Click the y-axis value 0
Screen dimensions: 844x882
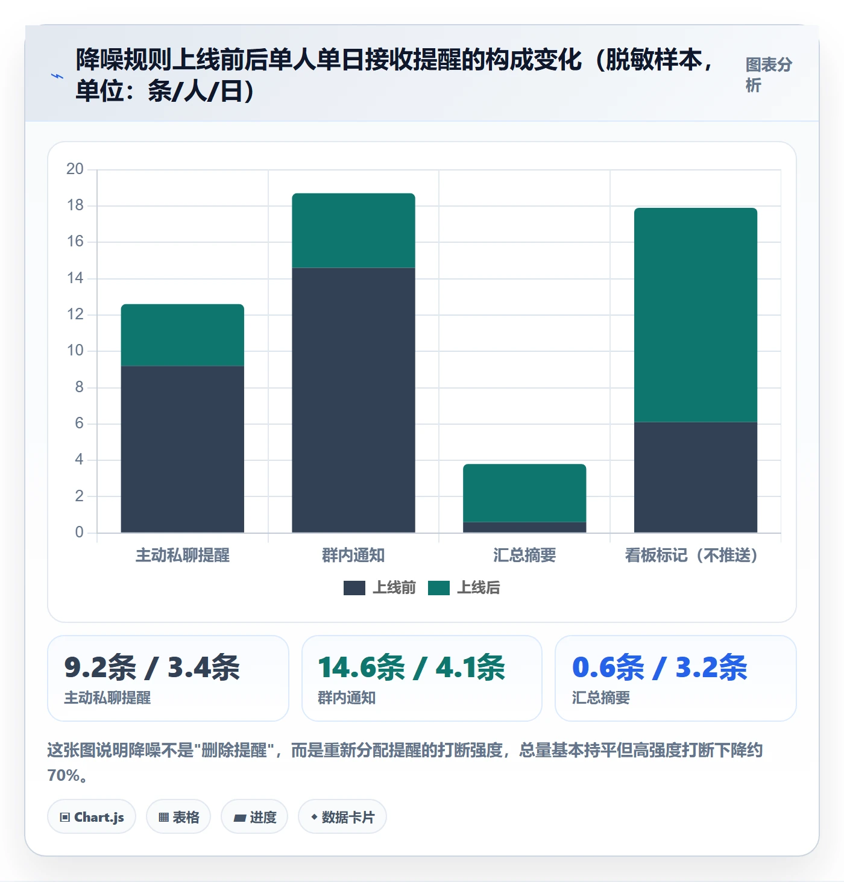tap(79, 533)
